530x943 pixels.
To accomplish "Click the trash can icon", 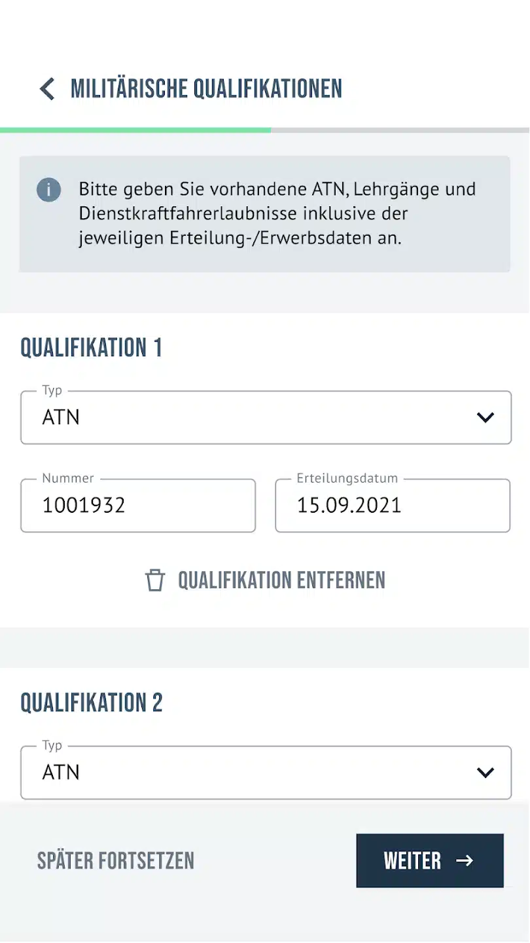I will tap(155, 580).
